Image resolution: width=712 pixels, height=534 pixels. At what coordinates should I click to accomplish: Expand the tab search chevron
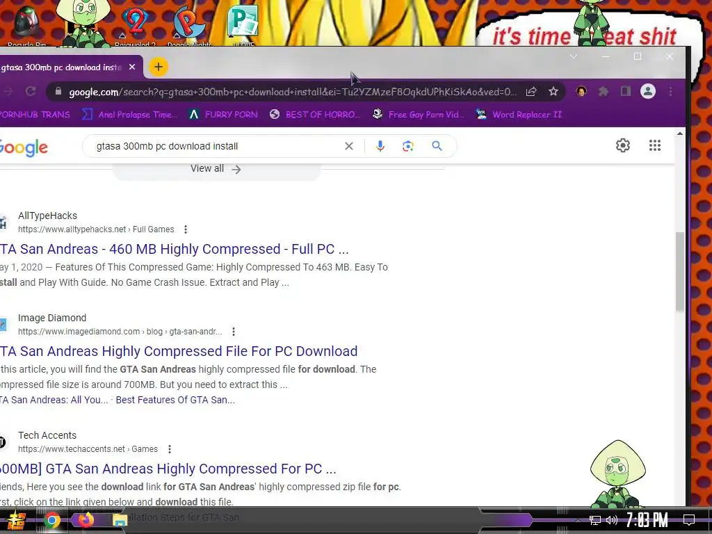pyautogui.click(x=574, y=56)
